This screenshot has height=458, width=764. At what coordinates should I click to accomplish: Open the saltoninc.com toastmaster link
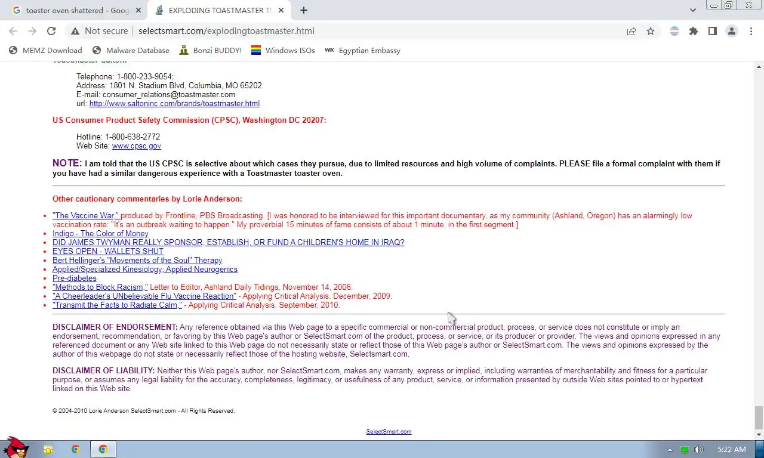click(174, 104)
